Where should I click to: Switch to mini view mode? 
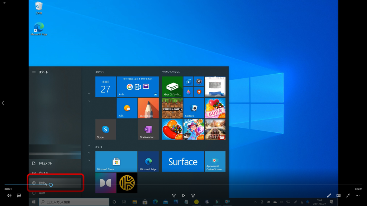click(338, 196)
